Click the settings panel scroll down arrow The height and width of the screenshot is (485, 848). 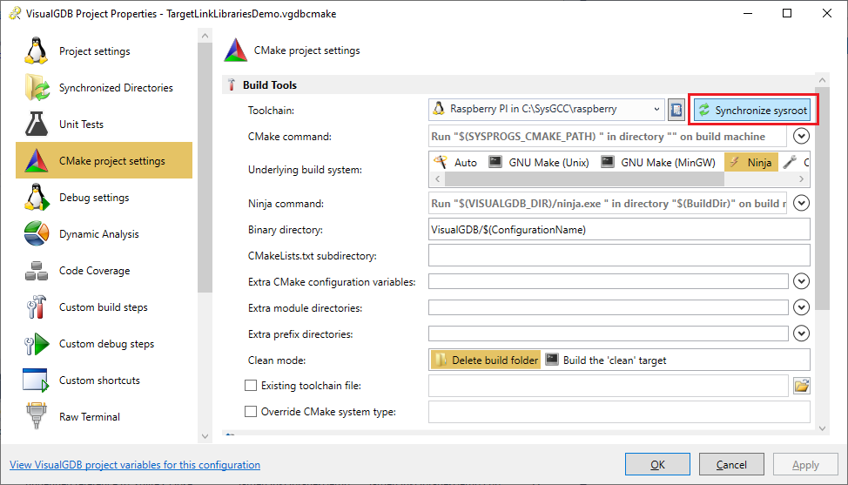click(822, 428)
